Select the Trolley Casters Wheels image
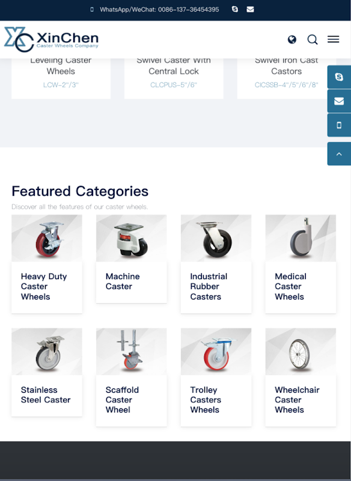The height and width of the screenshot is (481, 351). (216, 352)
